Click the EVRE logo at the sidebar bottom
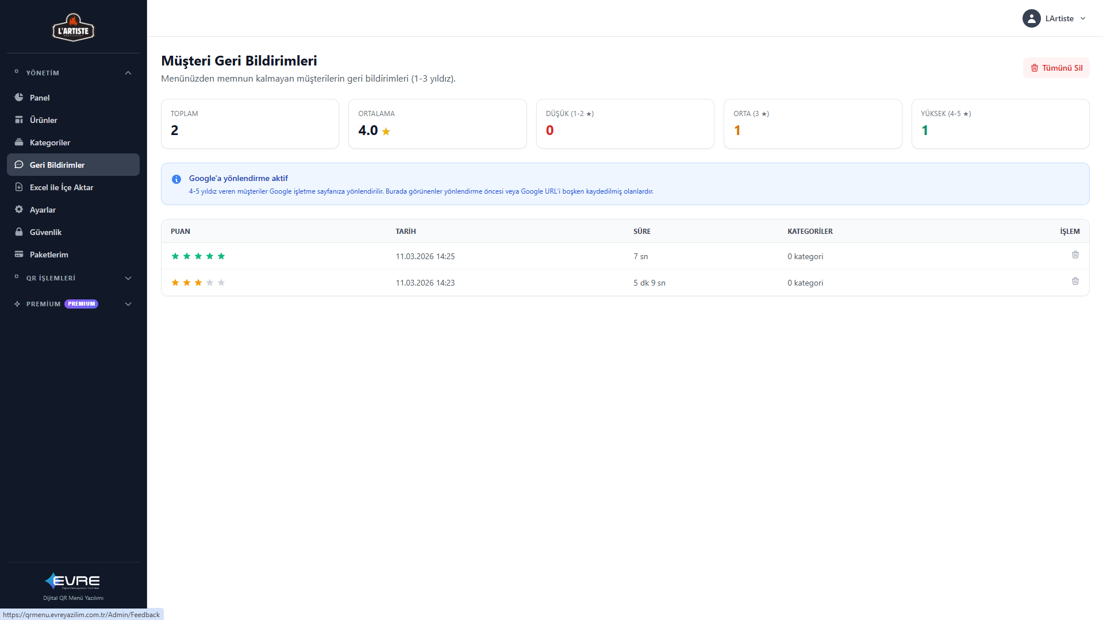The height and width of the screenshot is (620, 1103). [x=73, y=581]
